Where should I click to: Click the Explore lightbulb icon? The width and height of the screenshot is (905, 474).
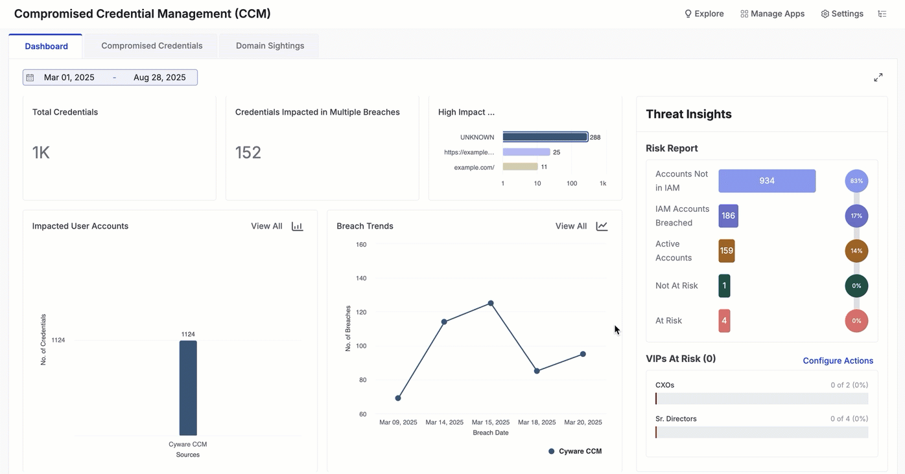pyautogui.click(x=688, y=14)
